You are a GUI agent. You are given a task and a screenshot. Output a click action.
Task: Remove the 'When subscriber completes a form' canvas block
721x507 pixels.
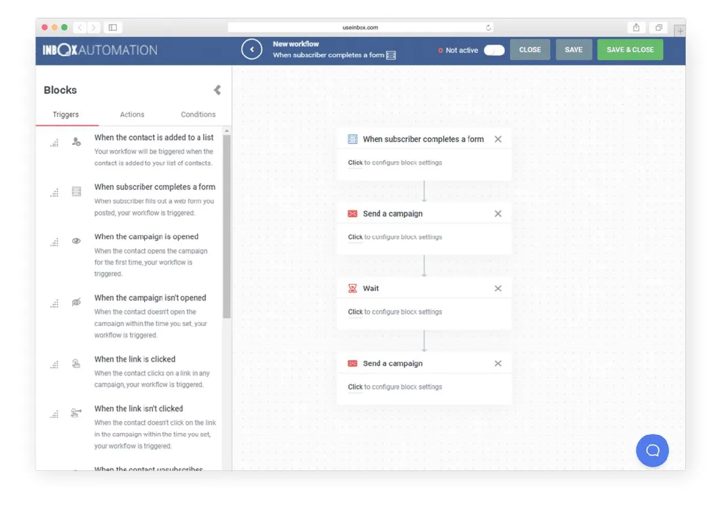pyautogui.click(x=497, y=139)
